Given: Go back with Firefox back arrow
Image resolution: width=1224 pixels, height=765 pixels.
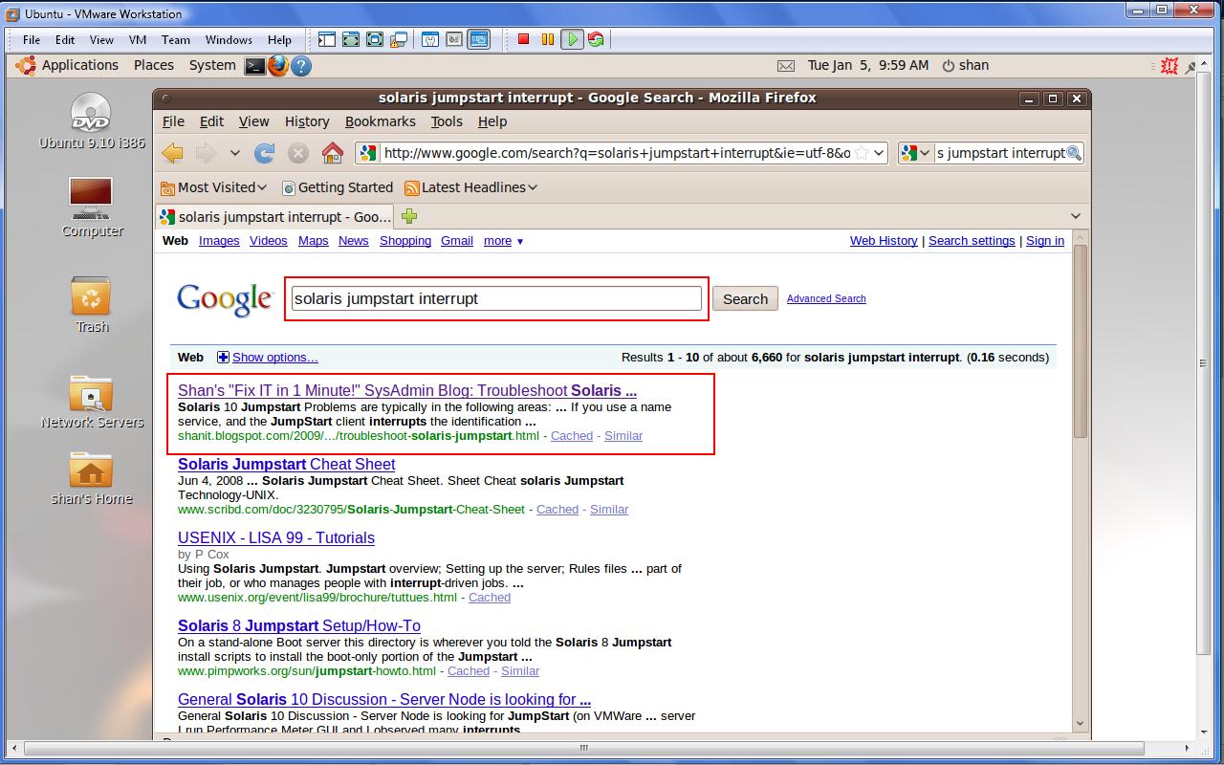Looking at the screenshot, I should click(x=172, y=153).
